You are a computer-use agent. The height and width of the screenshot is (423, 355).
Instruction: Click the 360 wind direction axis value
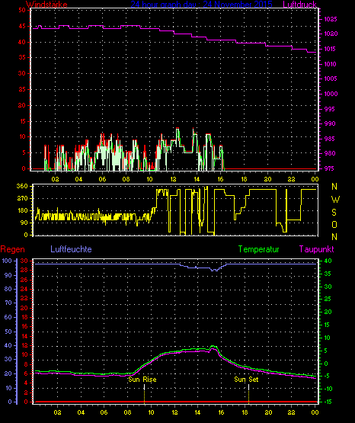coord(22,186)
